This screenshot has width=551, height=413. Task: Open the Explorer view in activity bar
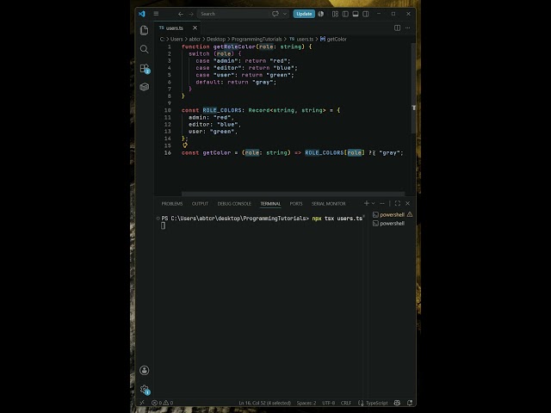[x=144, y=30]
